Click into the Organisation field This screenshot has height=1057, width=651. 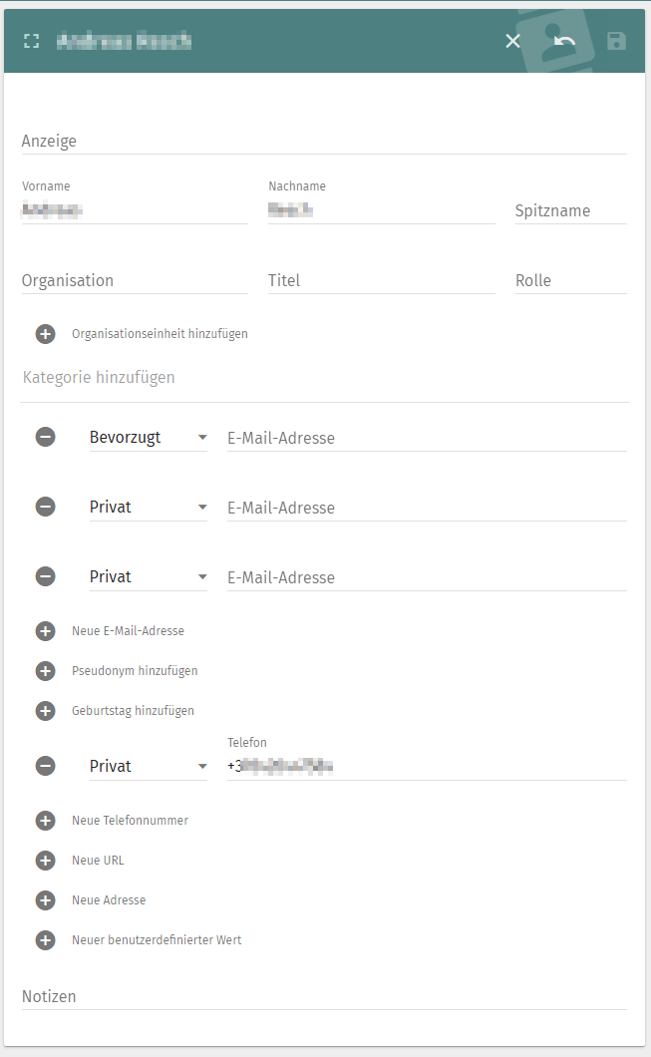[135, 280]
